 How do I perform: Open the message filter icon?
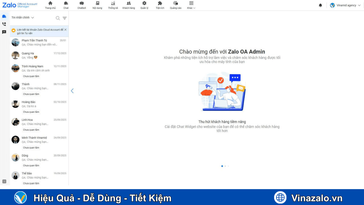click(x=65, y=18)
